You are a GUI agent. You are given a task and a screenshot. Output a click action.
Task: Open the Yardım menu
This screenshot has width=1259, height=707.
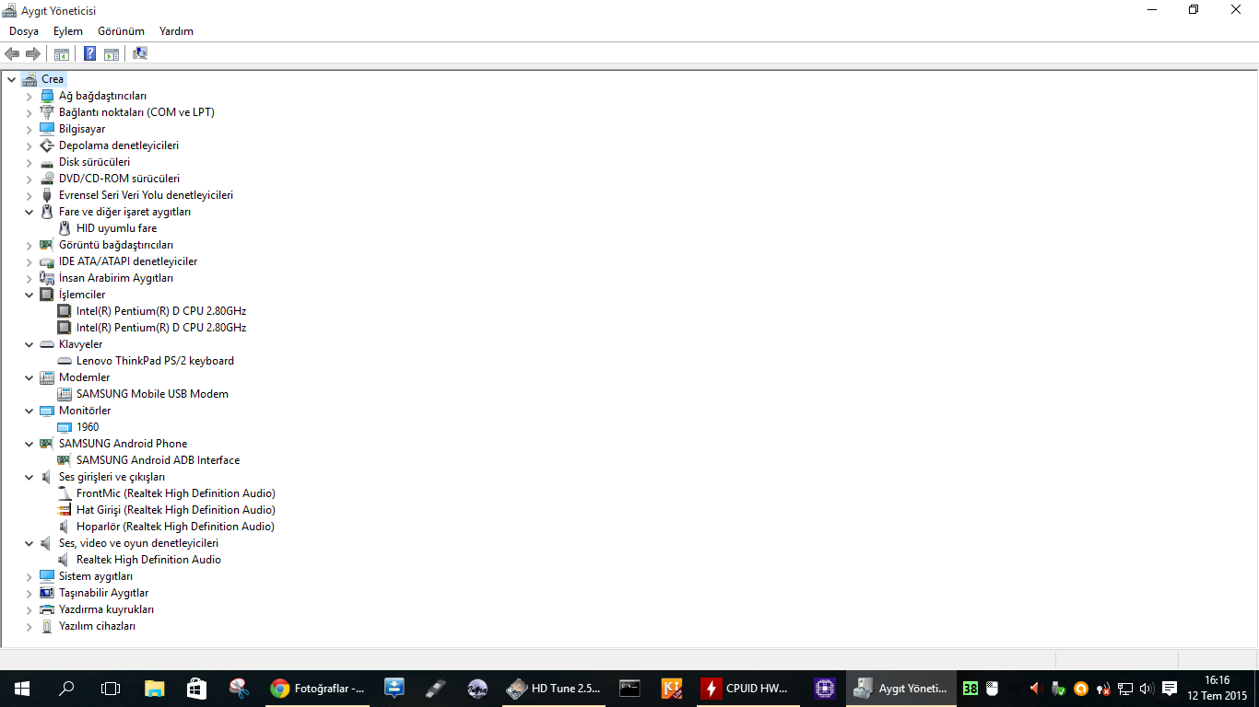pos(176,31)
